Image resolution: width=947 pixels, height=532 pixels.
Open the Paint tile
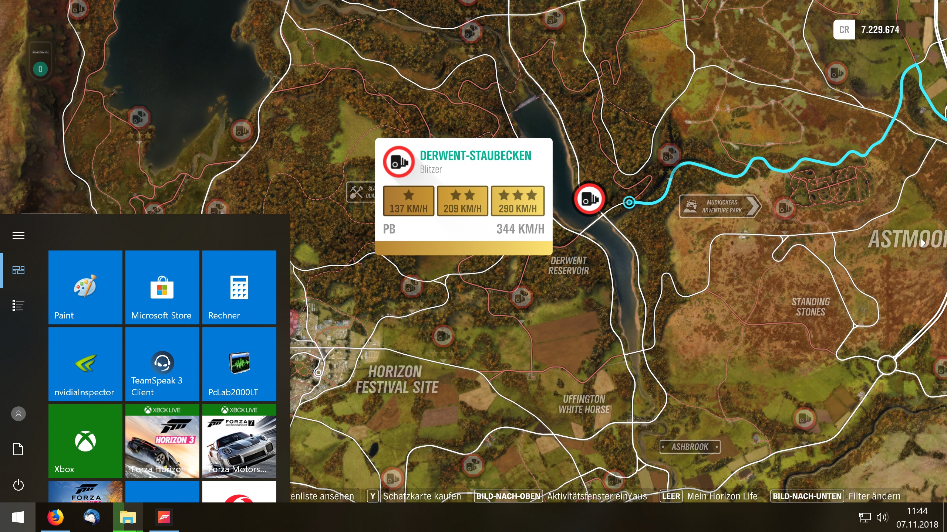click(x=85, y=287)
